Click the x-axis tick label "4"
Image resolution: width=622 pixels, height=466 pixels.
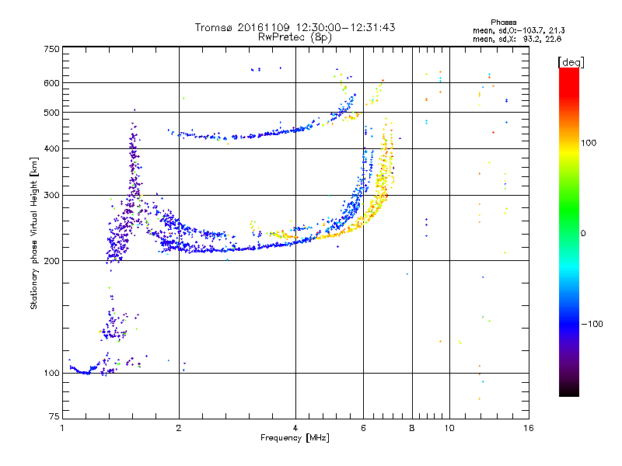tap(295, 428)
